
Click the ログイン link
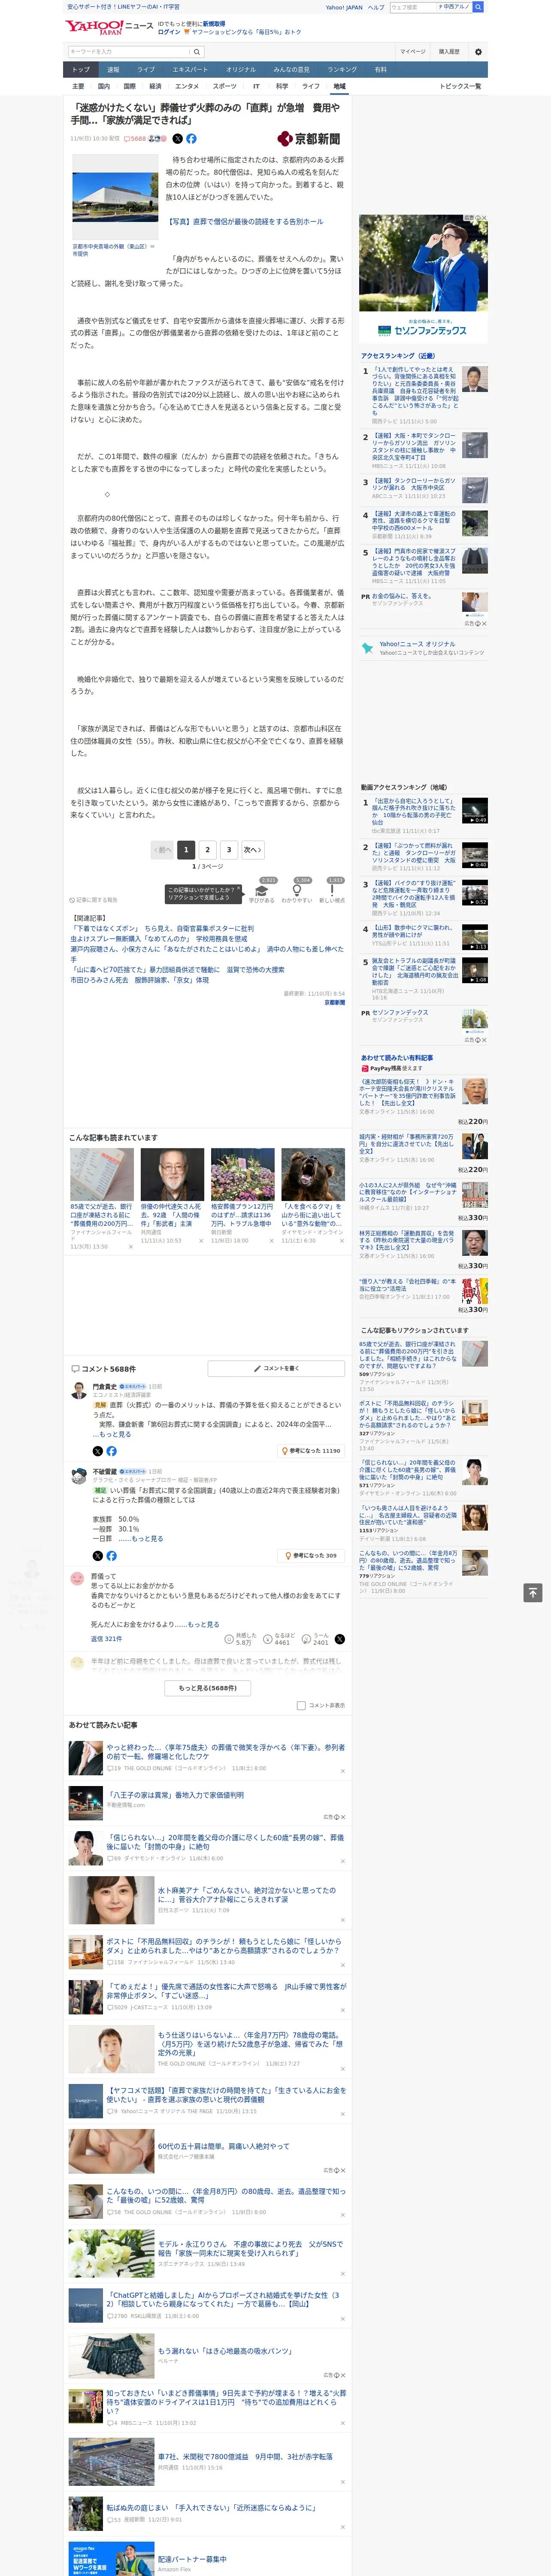point(169,32)
